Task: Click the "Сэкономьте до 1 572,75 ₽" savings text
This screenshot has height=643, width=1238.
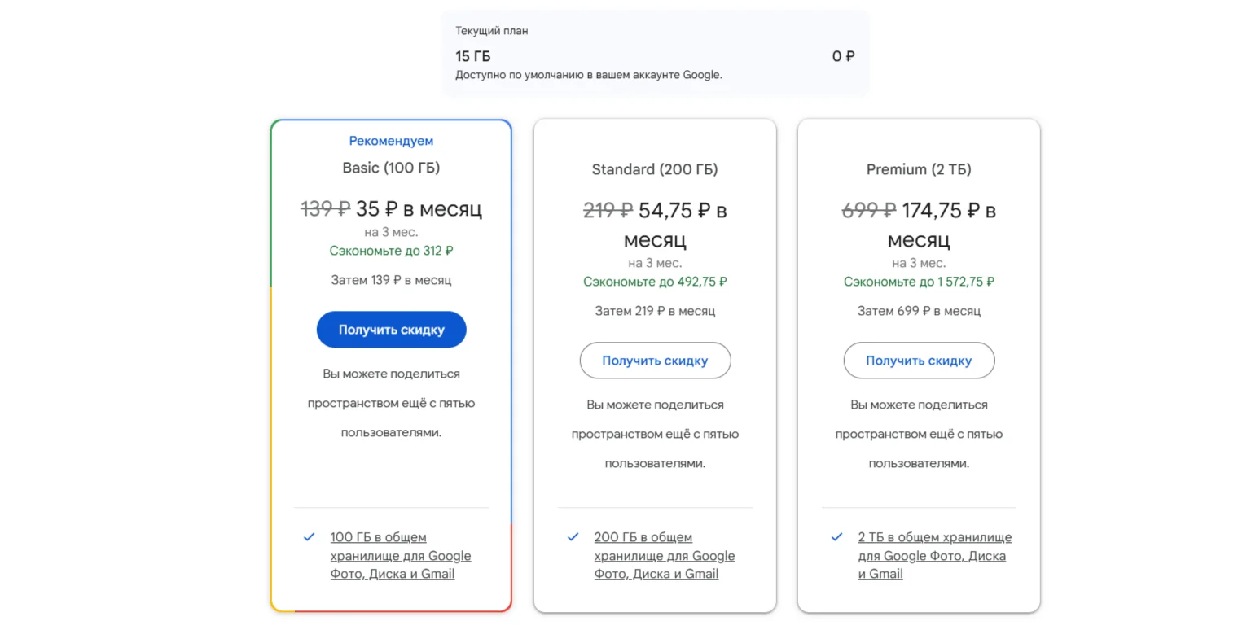Action: pos(919,282)
